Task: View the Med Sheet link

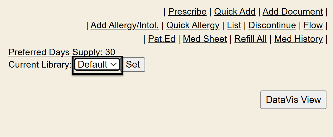Action: click(x=205, y=39)
